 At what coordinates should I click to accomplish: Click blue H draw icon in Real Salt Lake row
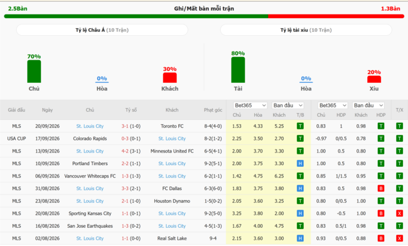pos(300,238)
